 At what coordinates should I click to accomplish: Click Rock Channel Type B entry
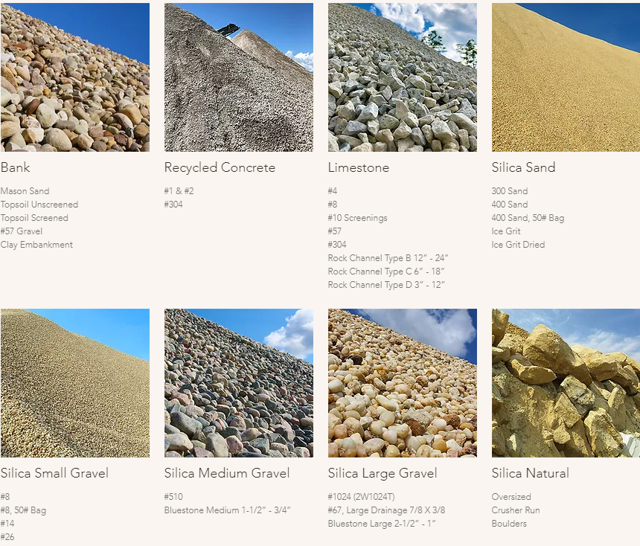click(x=388, y=258)
